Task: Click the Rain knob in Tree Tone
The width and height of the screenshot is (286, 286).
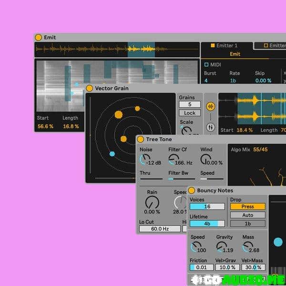Action: (152, 203)
